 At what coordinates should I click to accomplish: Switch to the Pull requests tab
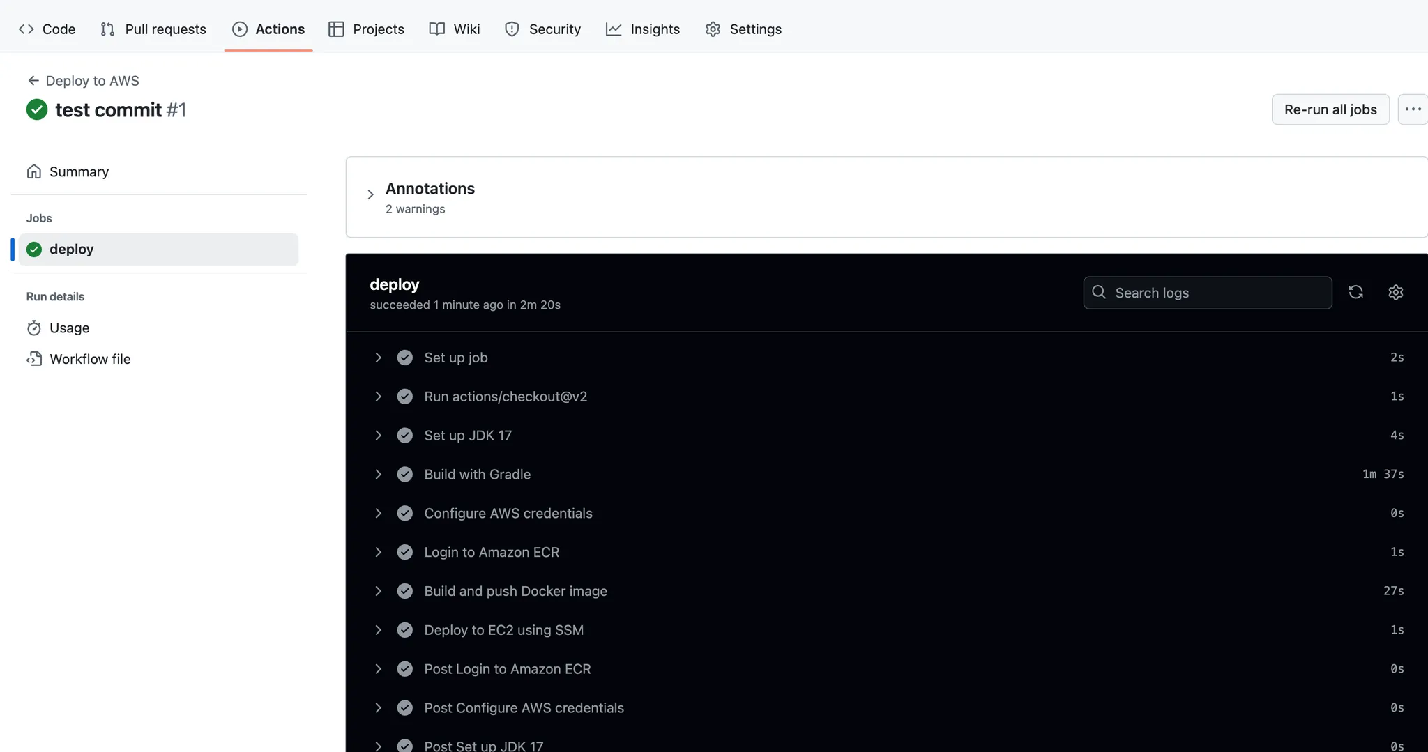(153, 29)
